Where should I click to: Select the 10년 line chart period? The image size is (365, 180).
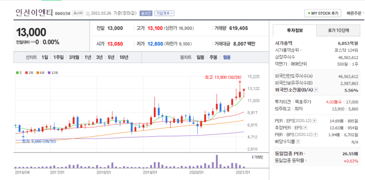click(x=124, y=57)
